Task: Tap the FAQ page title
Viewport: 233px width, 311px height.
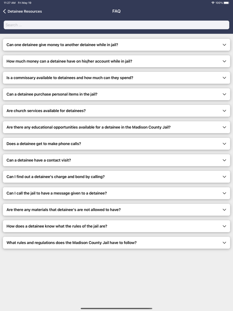Action: (x=116, y=11)
